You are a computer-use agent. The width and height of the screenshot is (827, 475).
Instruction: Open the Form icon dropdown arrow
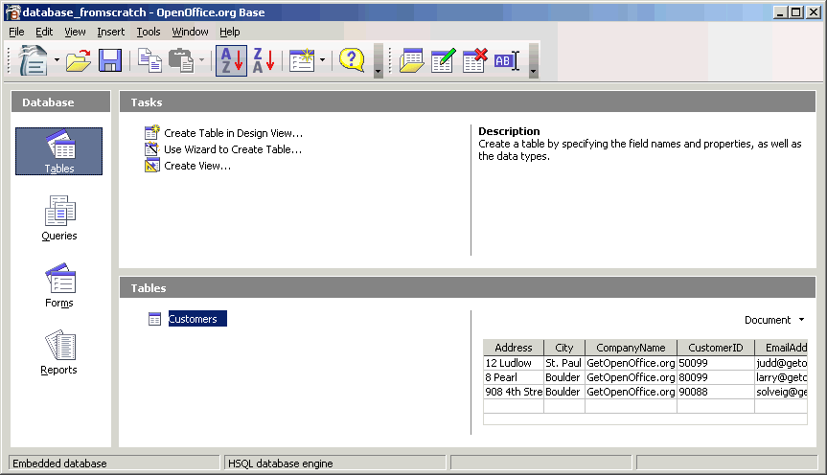coord(322,60)
